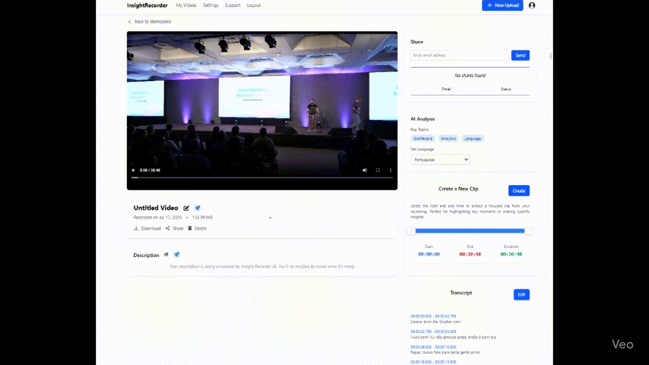Screen dimensions: 649x365
Task: Open the My Videos menu item
Action: 186,5
